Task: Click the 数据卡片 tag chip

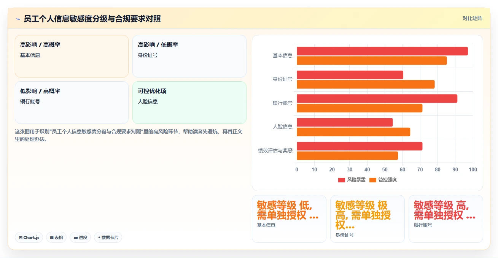Action: pyautogui.click(x=108, y=237)
